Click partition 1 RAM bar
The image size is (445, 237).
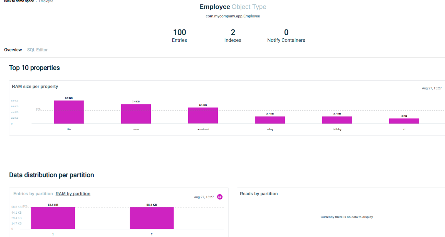coord(53,218)
